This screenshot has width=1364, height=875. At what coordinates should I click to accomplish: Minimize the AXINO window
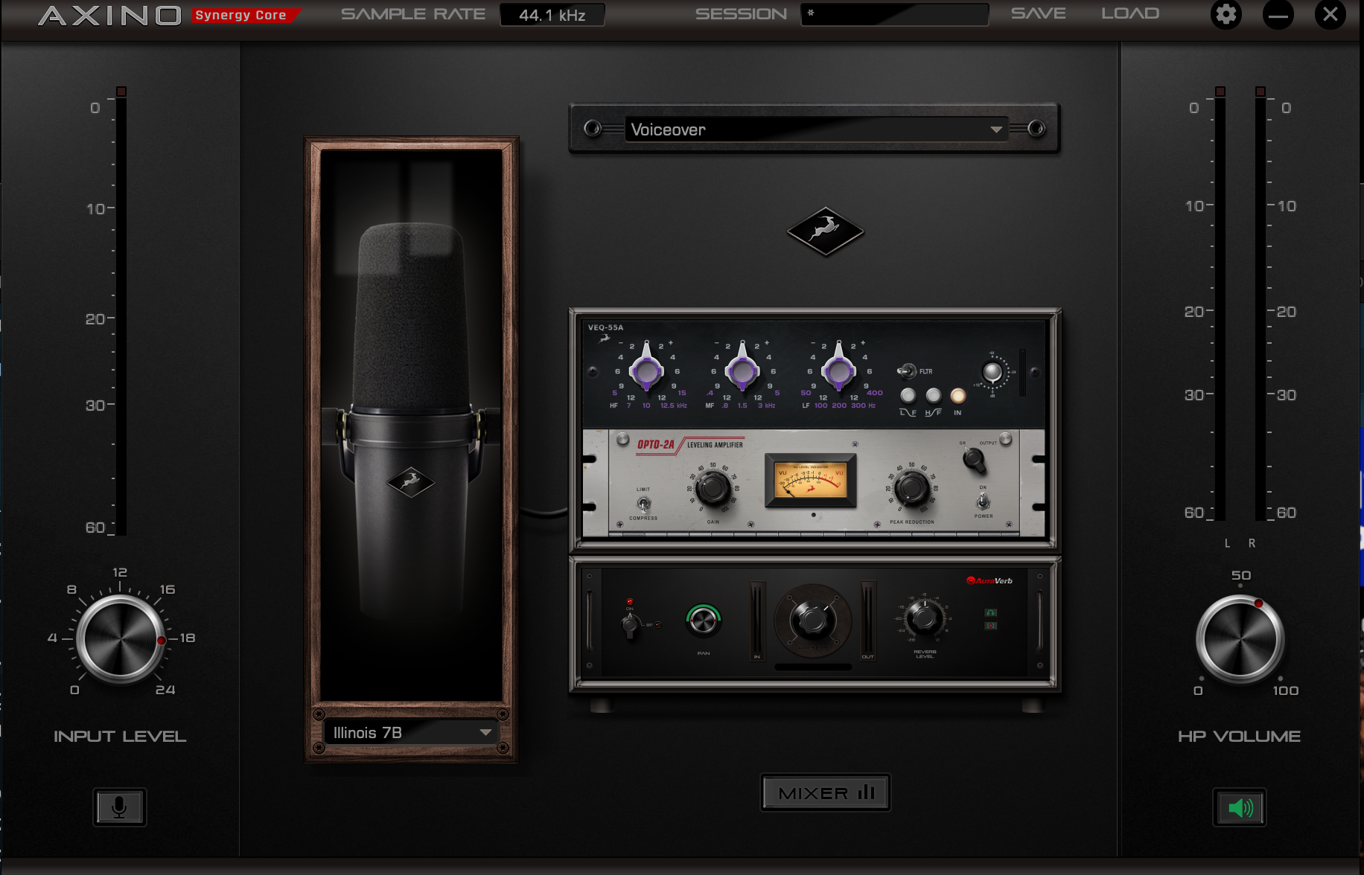tap(1278, 14)
